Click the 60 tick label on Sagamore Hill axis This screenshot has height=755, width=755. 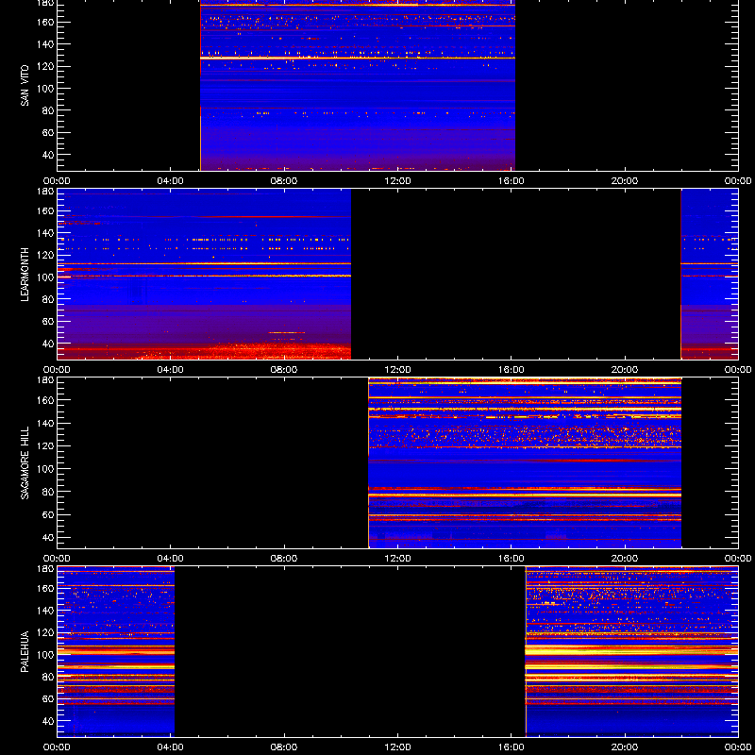pos(48,514)
